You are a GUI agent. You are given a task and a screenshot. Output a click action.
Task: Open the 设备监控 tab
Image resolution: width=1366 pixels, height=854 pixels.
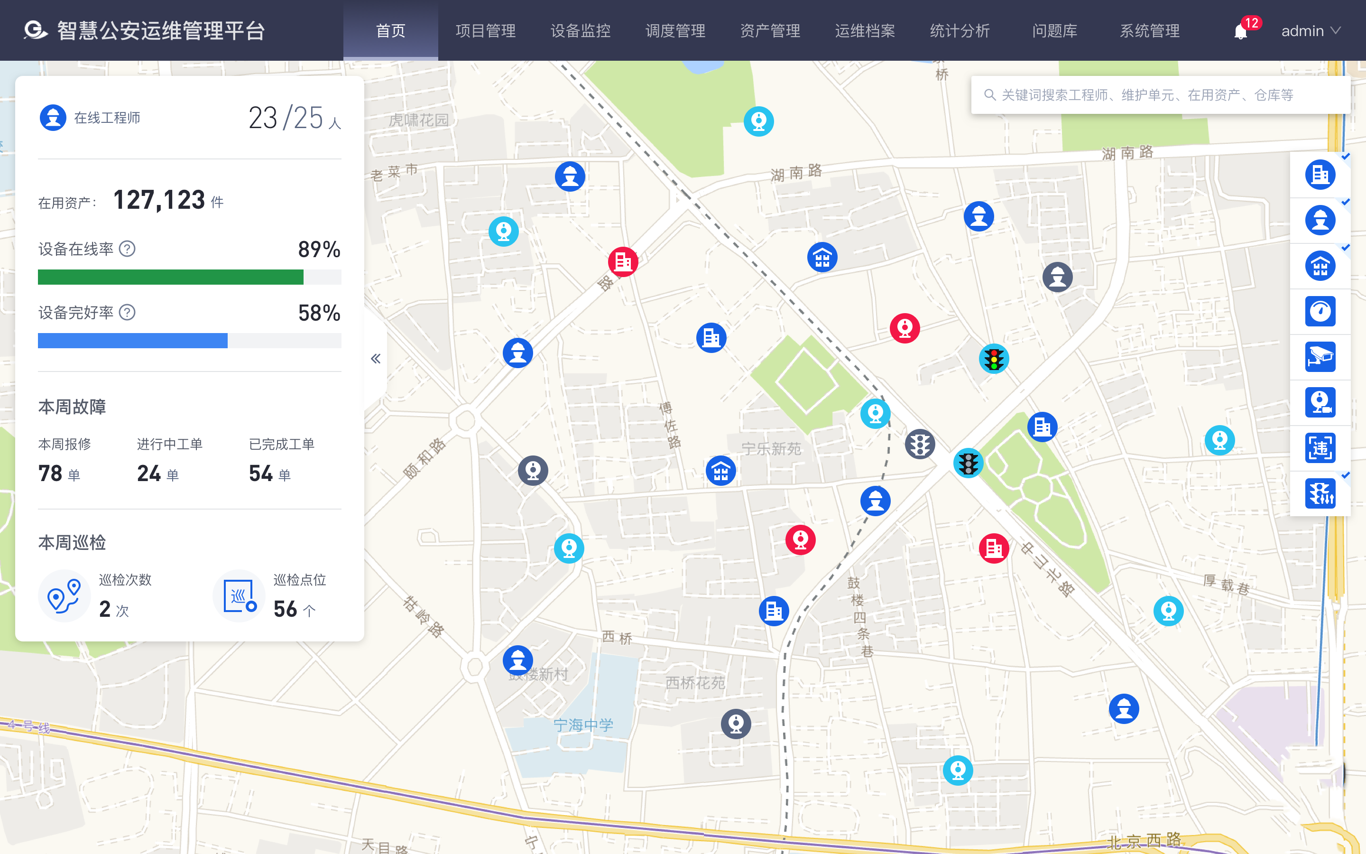click(580, 30)
